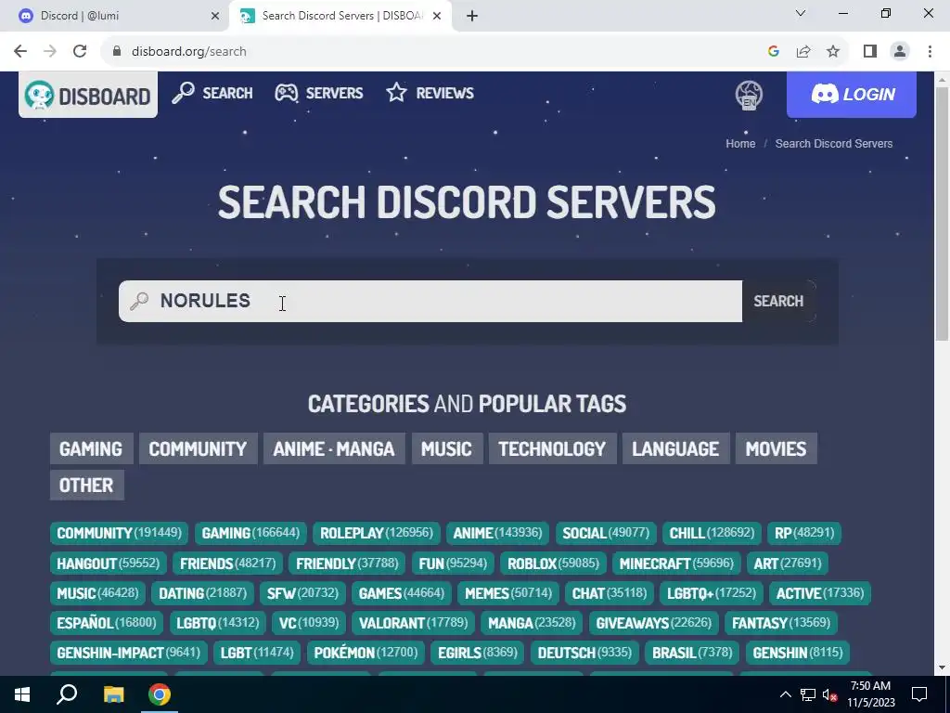This screenshot has height=713, width=950.
Task: Go forward with browser forward arrow
Action: point(50,52)
